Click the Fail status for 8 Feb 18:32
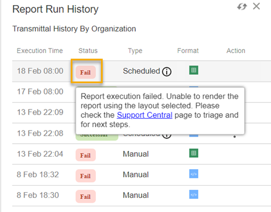The width and height of the screenshot is (271, 212). coord(86,176)
